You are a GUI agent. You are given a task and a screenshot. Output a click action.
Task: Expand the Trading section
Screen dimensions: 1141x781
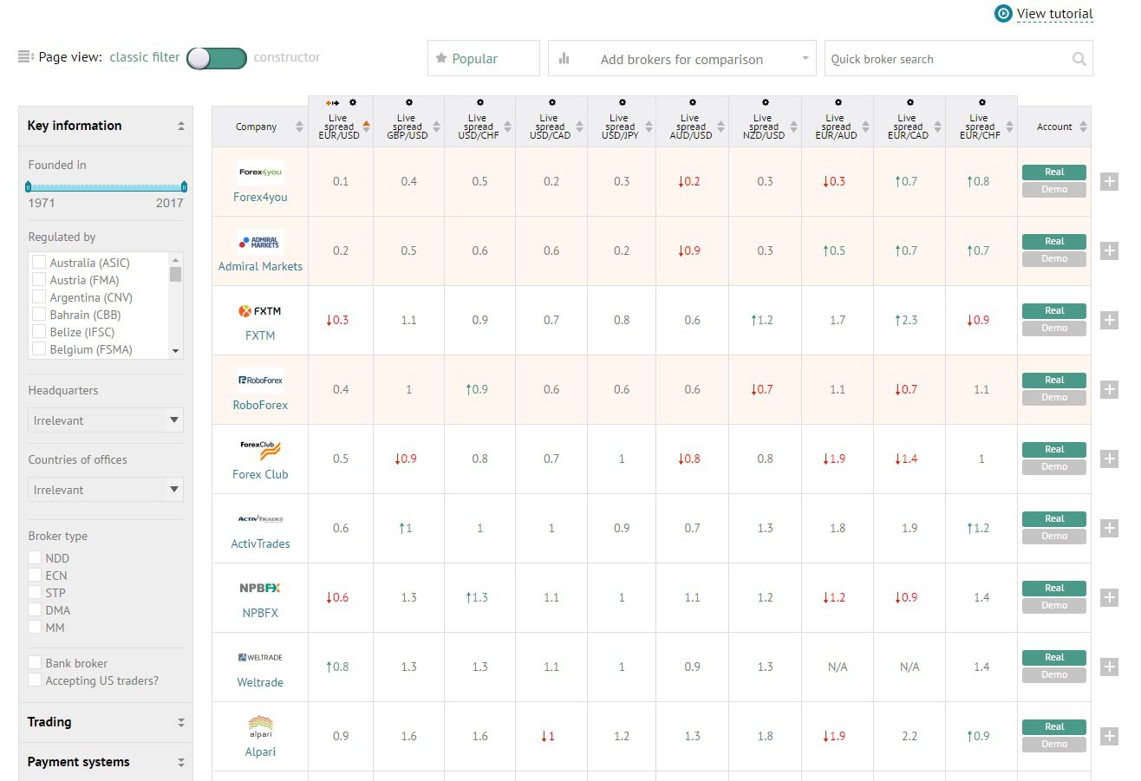click(106, 722)
